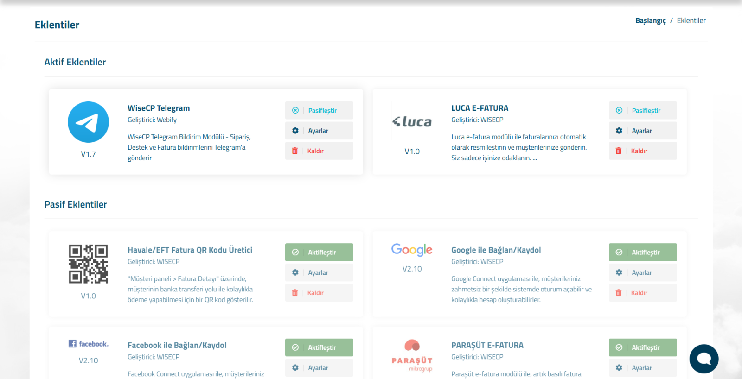Click version V2.10 under Facebook logo
The image size is (742, 379).
(88, 360)
